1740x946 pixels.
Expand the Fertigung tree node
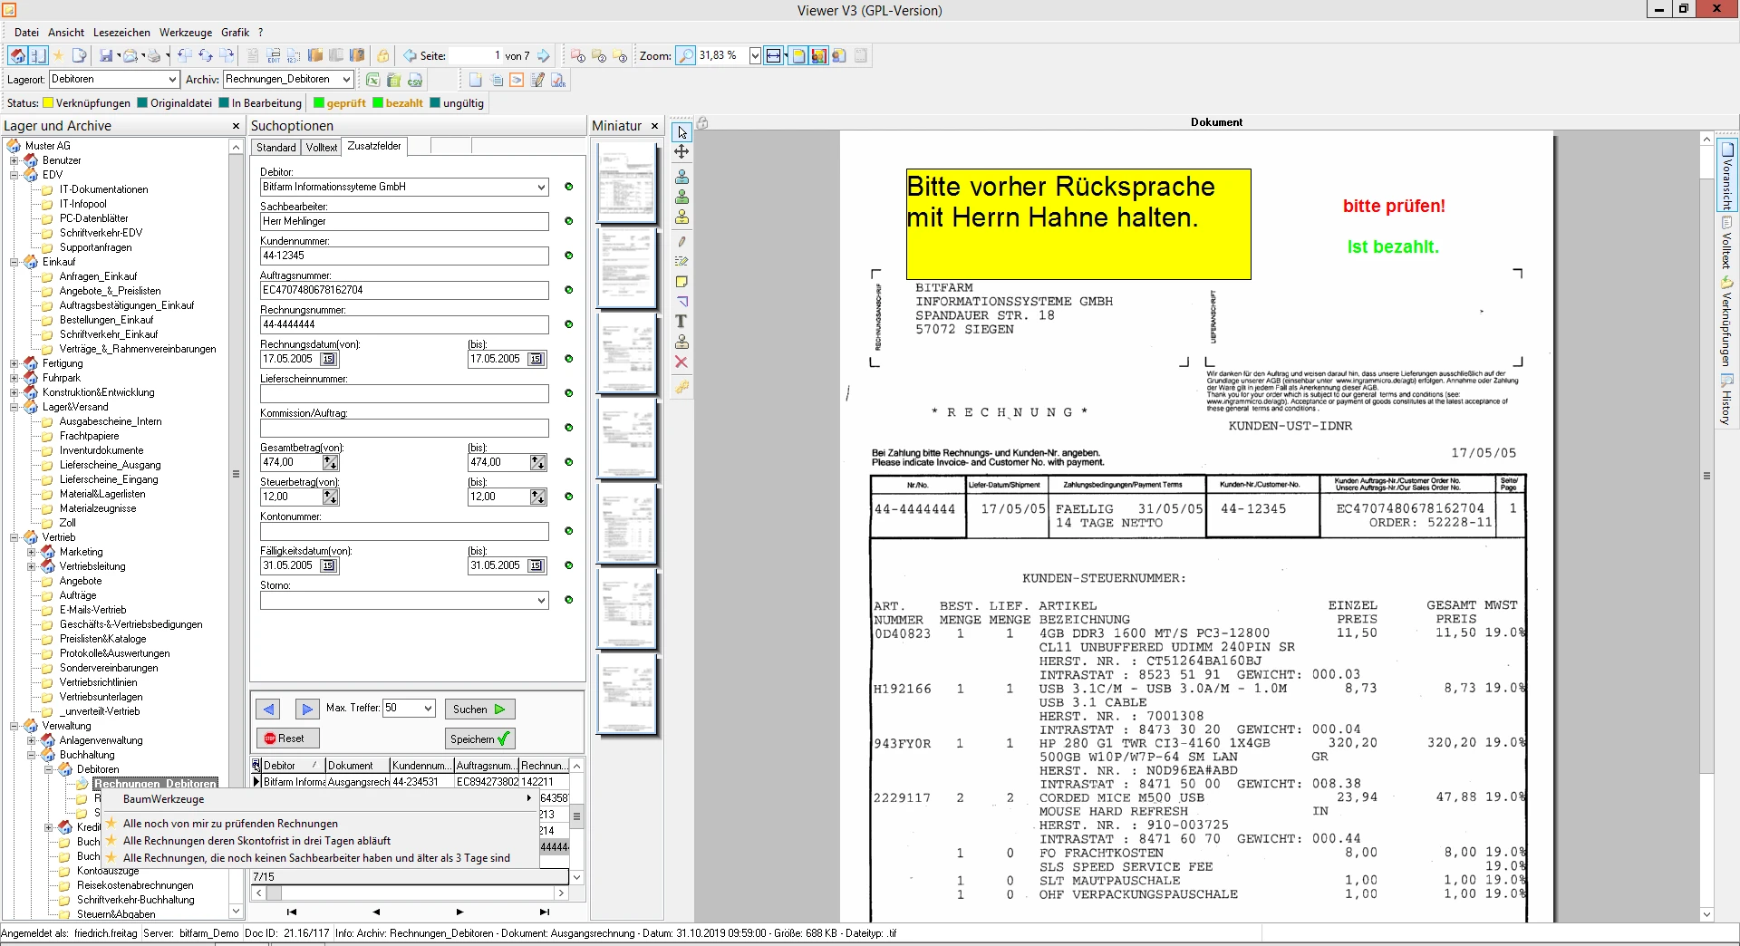pyautogui.click(x=14, y=364)
